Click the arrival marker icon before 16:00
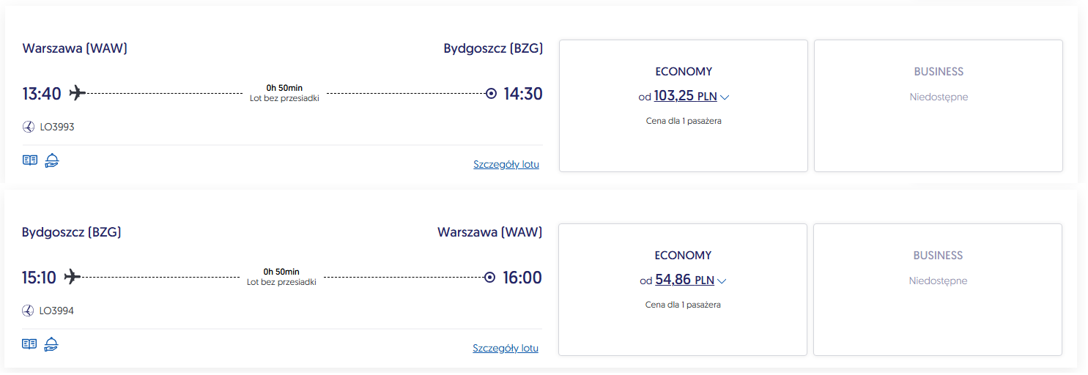 [x=490, y=278]
